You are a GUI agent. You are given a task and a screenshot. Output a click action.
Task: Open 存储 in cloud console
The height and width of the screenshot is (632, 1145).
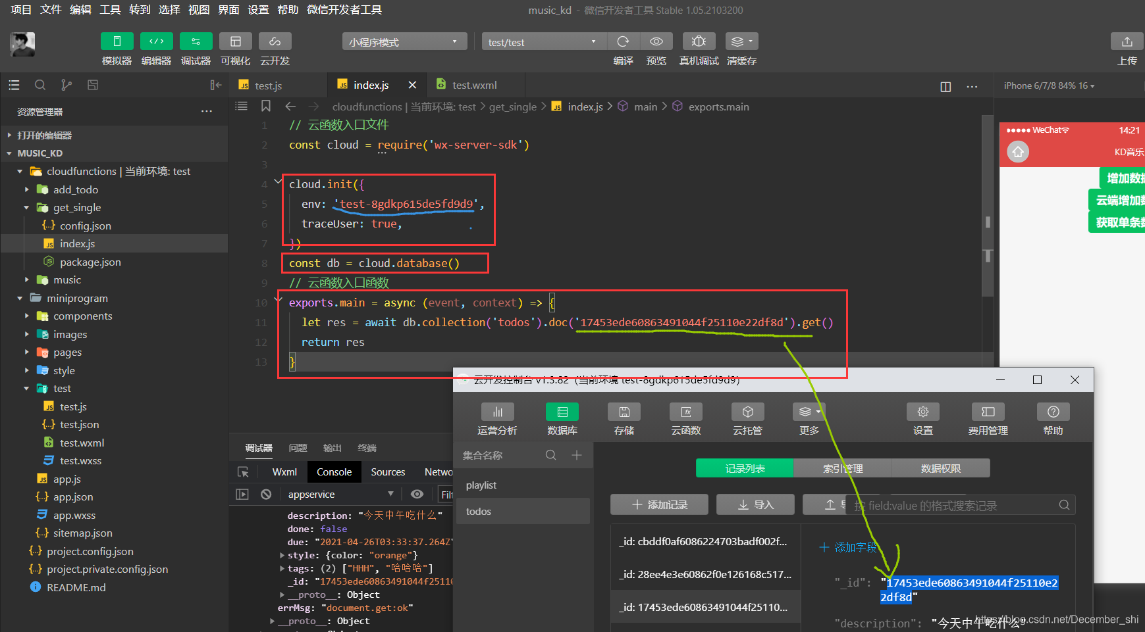(x=624, y=420)
